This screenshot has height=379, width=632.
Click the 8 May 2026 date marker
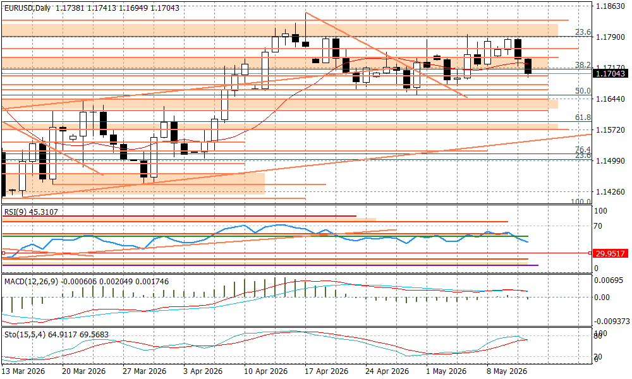(507, 371)
